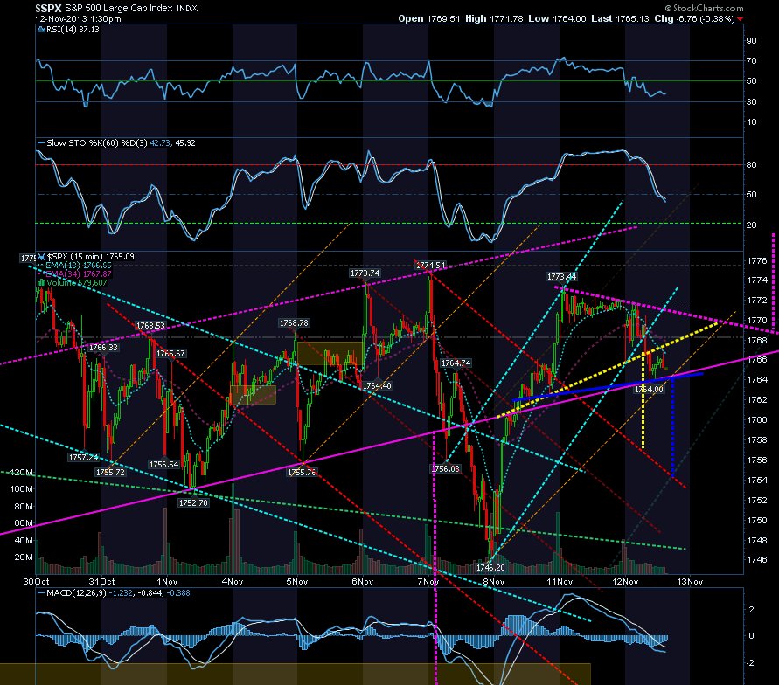The height and width of the screenshot is (685, 779).
Task: Click the 1755.76 low price label
Action: click(302, 472)
